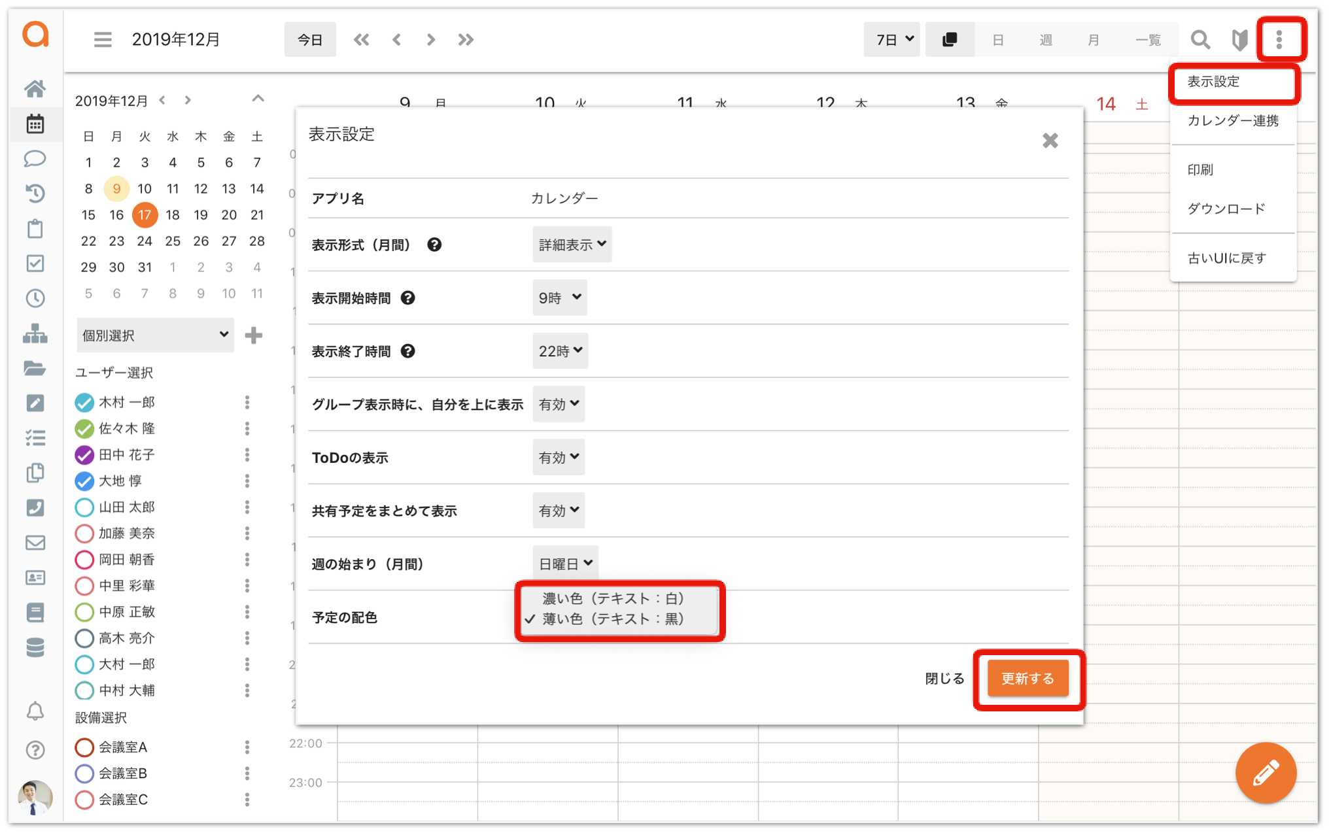Open the folder icon in sidebar
1329x833 pixels.
tap(35, 368)
